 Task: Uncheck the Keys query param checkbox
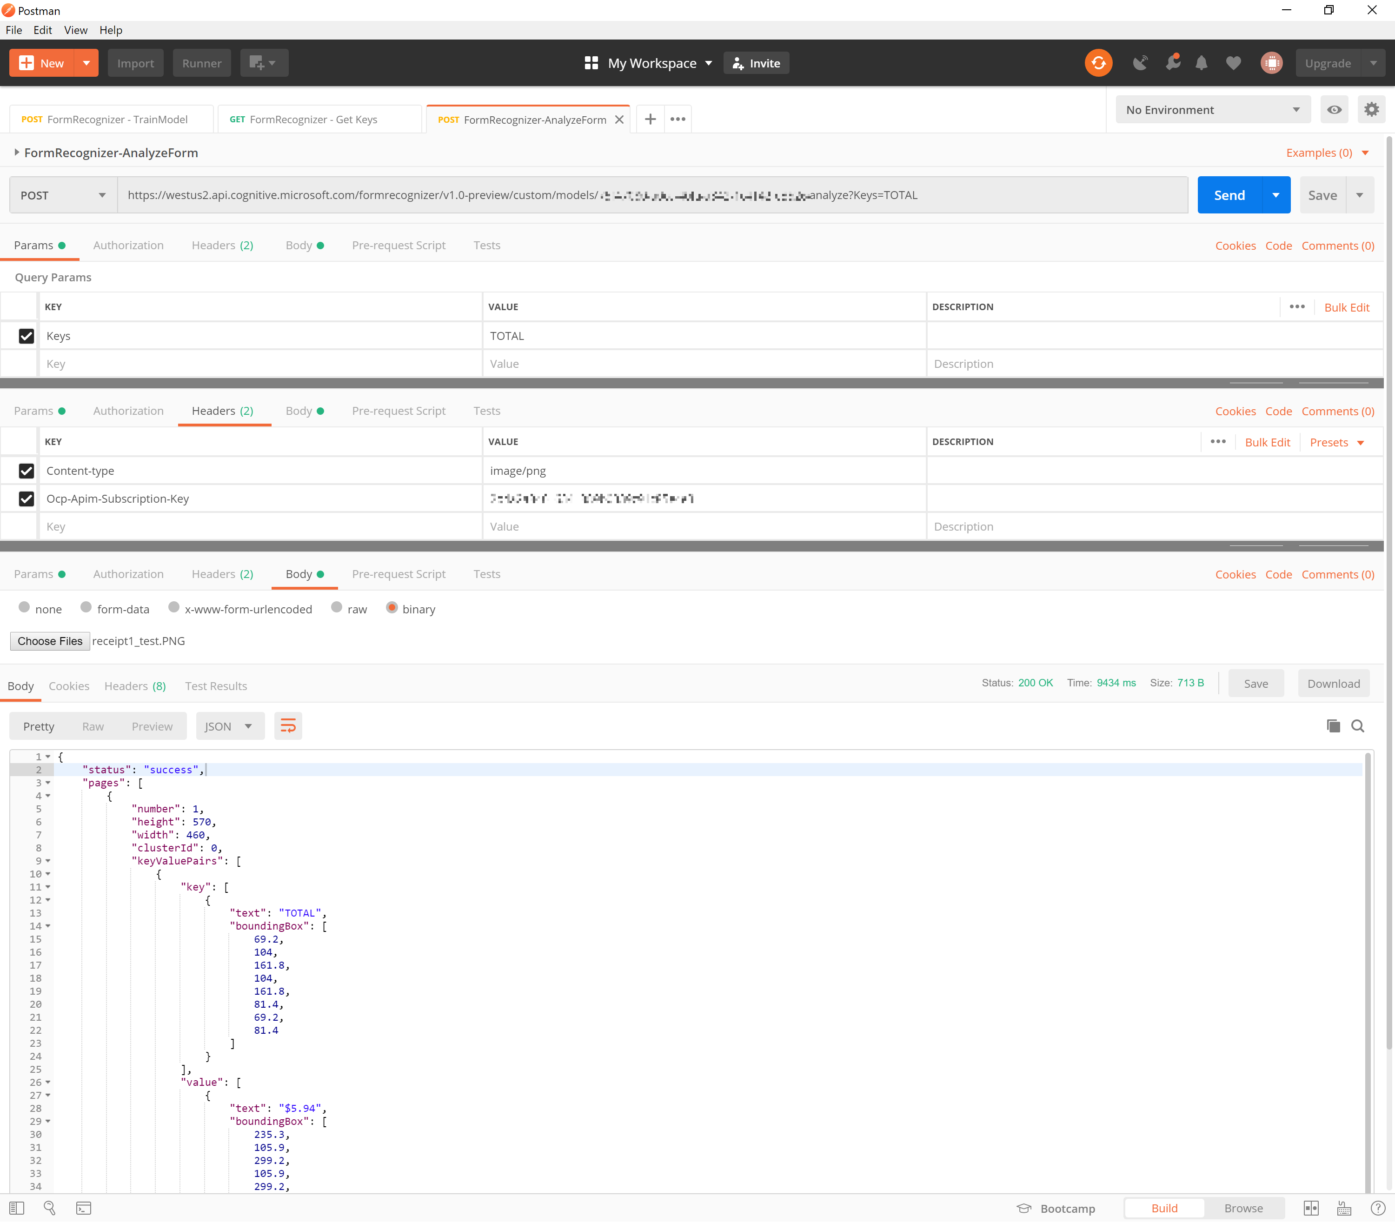pyautogui.click(x=26, y=336)
